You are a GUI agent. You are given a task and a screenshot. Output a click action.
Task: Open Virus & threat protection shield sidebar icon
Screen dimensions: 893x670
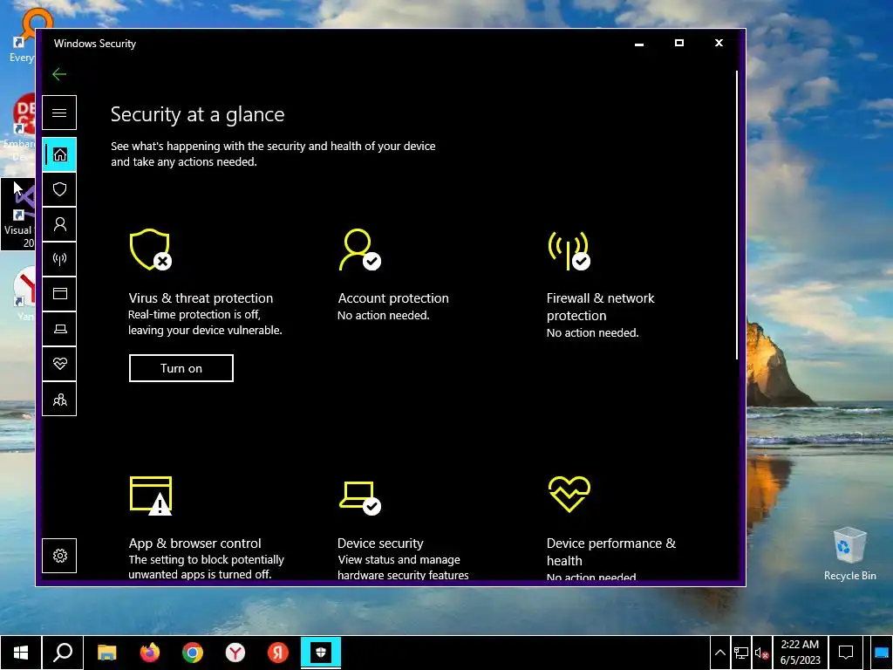(x=59, y=189)
